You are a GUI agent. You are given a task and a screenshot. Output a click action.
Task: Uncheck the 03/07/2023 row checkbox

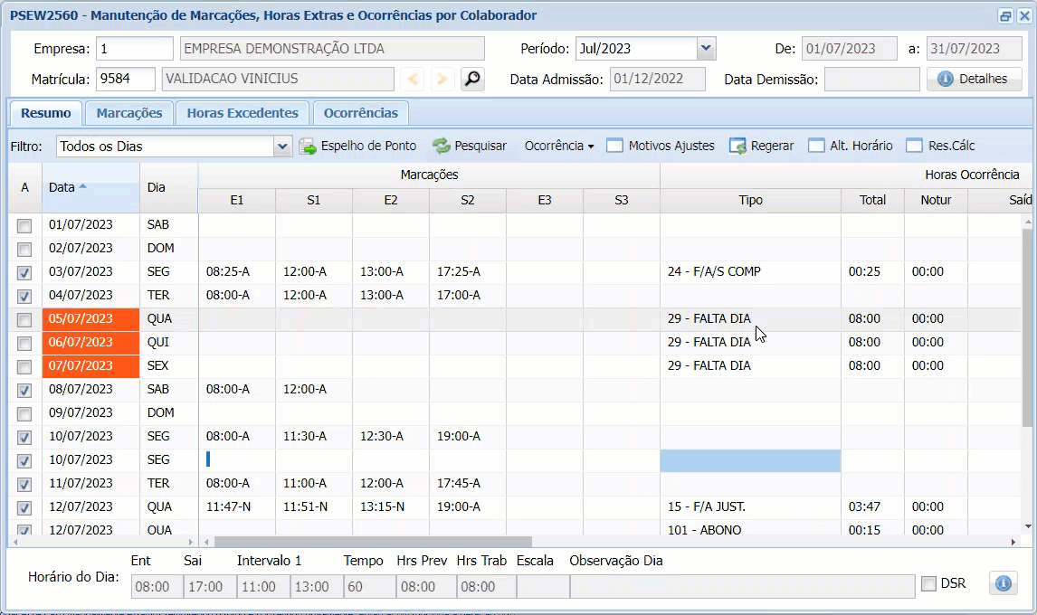24,272
